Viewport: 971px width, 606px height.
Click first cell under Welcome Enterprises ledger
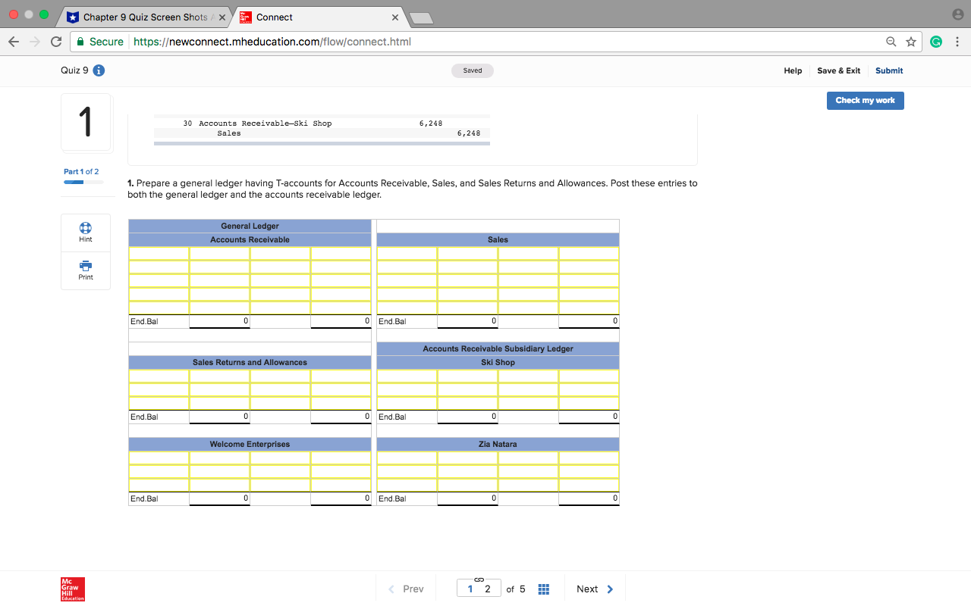[159, 458]
